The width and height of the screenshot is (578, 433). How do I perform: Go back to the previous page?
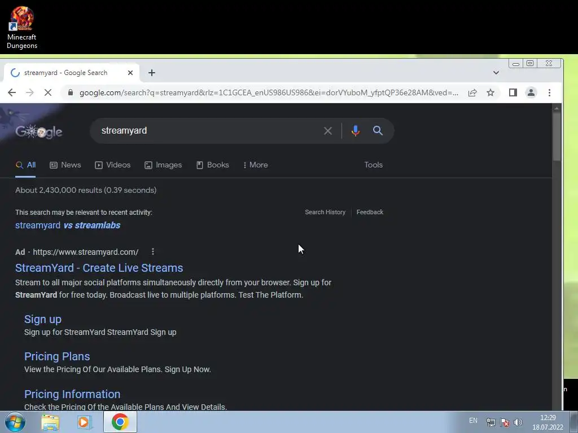point(12,92)
